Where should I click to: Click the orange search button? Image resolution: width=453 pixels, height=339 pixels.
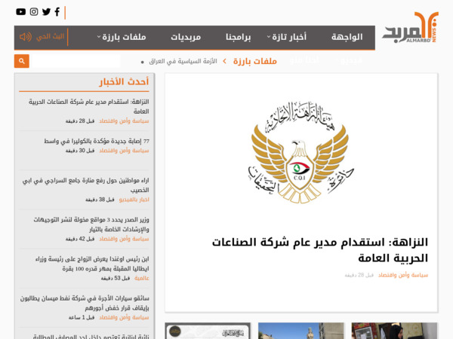pos(22,61)
